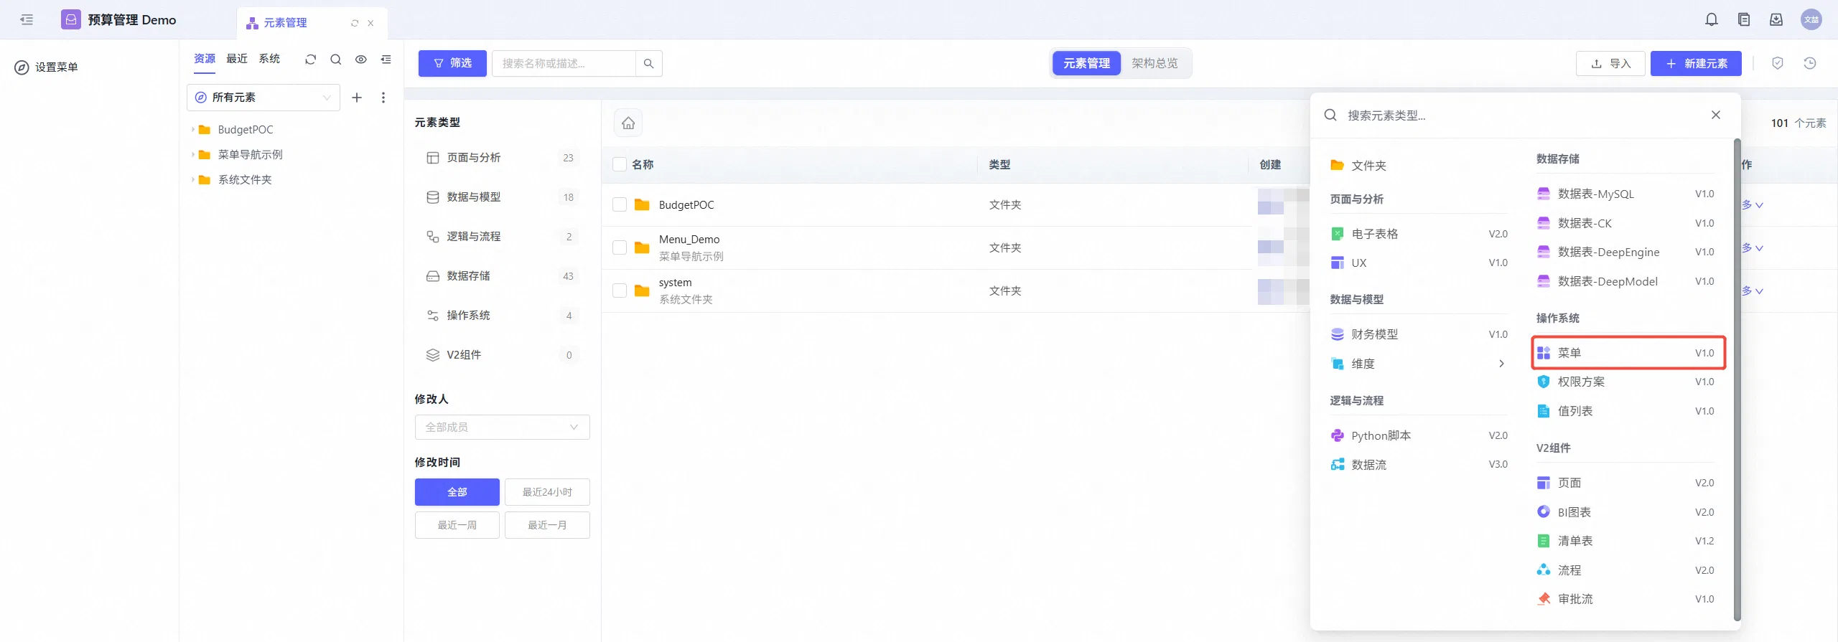Click the shield check icon
The height and width of the screenshot is (642, 1838).
(1778, 63)
